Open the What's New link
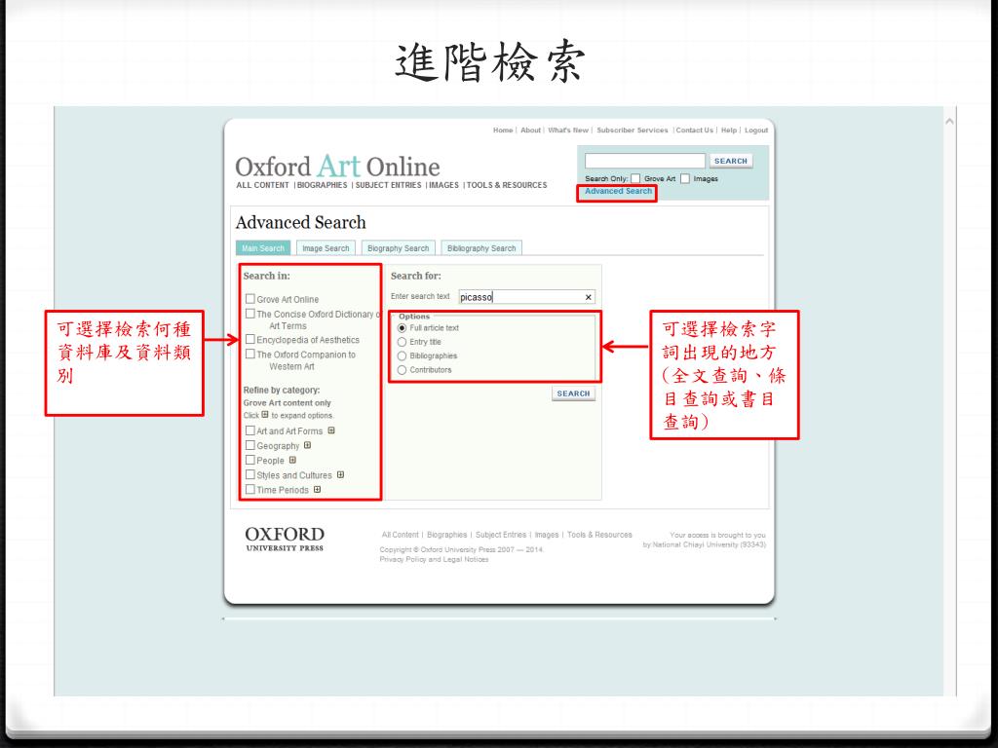The height and width of the screenshot is (748, 998). [x=568, y=130]
